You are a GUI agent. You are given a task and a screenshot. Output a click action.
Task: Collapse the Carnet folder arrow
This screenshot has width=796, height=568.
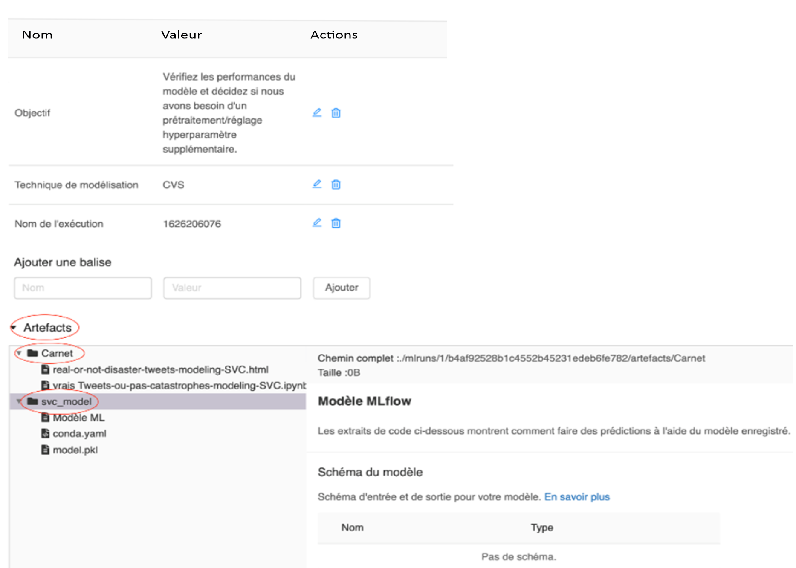(19, 353)
